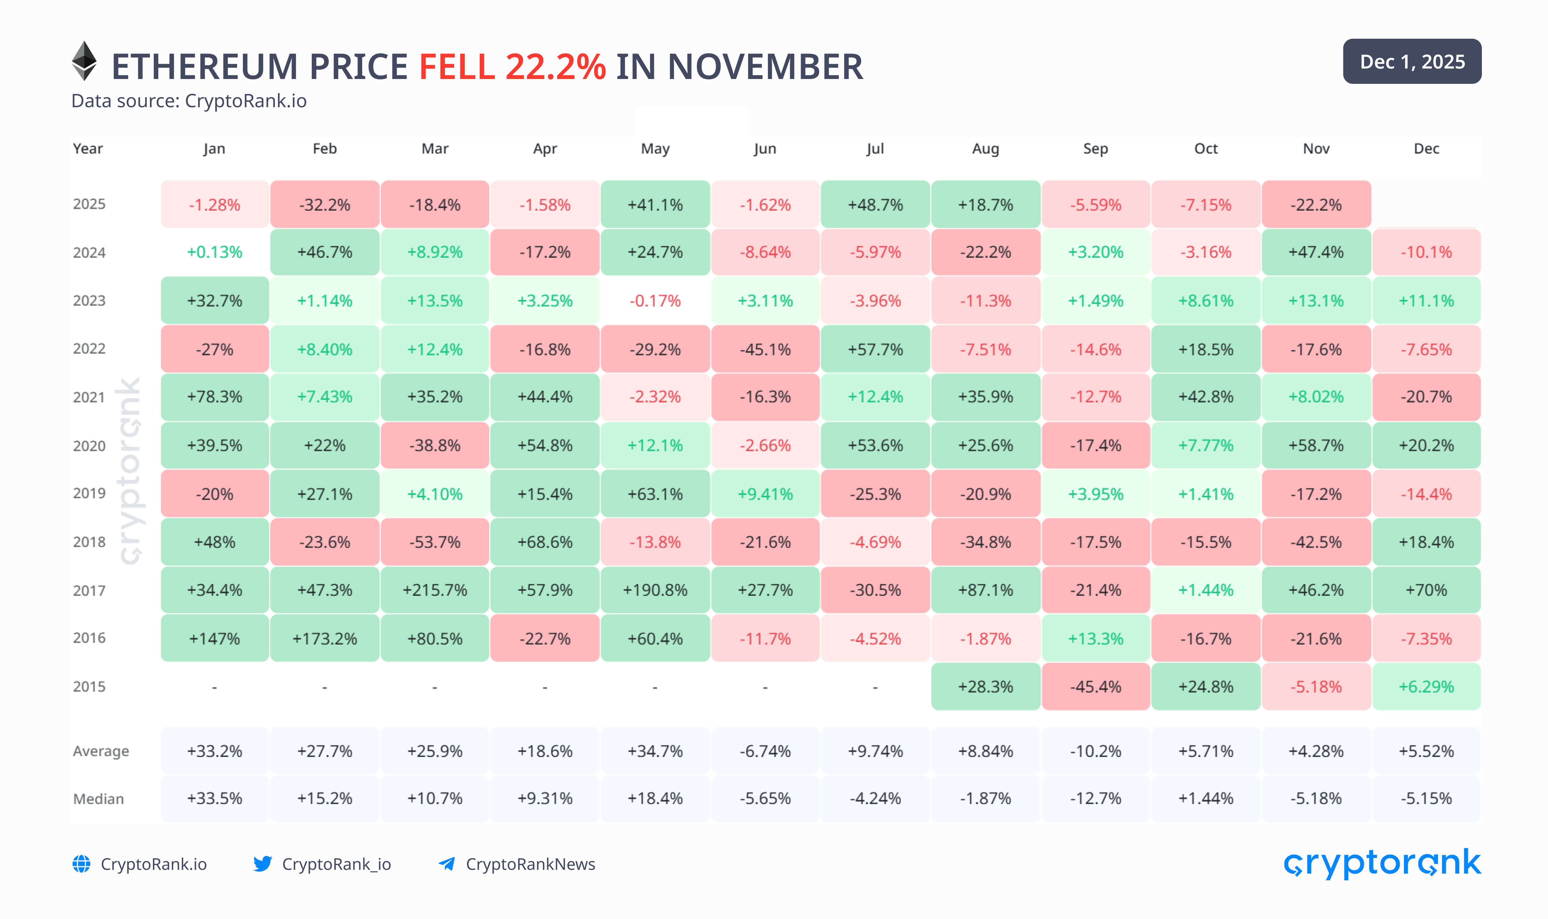Click the Data source: CryptoRank.io subtitle
The width and height of the screenshot is (1548, 919).
click(x=189, y=101)
